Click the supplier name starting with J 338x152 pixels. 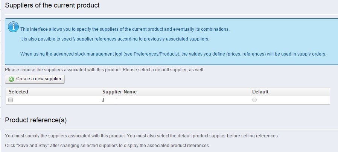(x=103, y=100)
